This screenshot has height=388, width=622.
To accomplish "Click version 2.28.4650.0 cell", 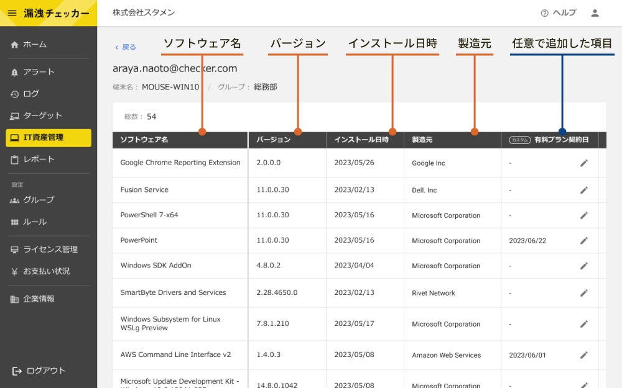I will [x=277, y=292].
